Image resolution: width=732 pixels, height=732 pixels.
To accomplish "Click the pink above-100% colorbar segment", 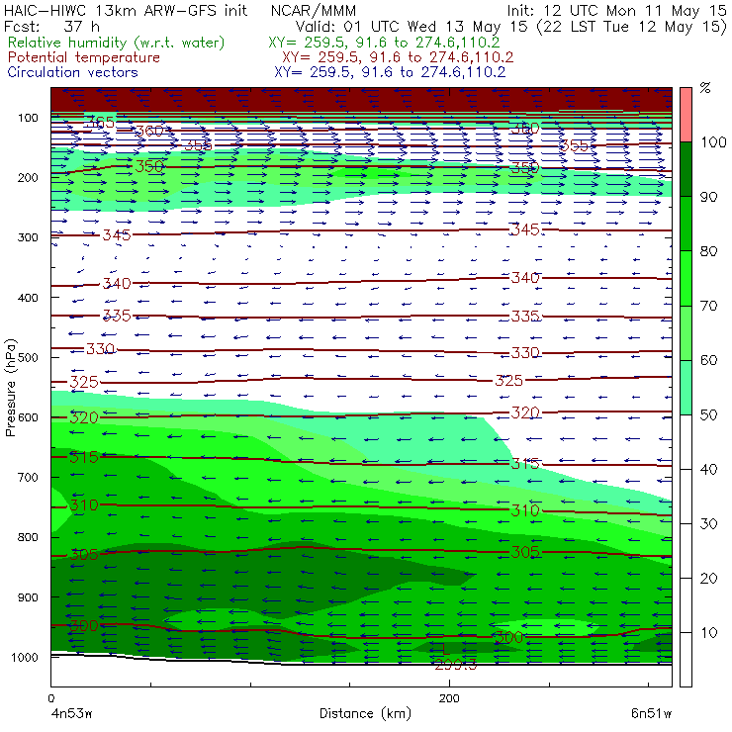I will click(x=686, y=115).
